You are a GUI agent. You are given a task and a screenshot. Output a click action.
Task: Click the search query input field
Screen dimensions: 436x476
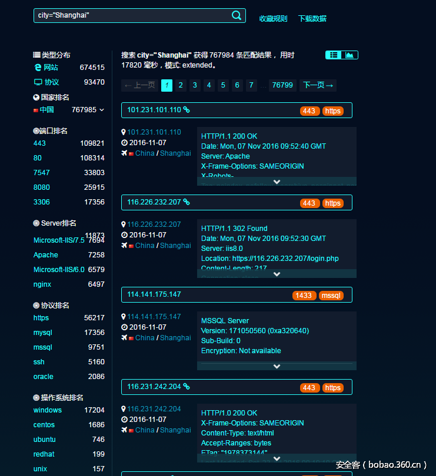129,15
